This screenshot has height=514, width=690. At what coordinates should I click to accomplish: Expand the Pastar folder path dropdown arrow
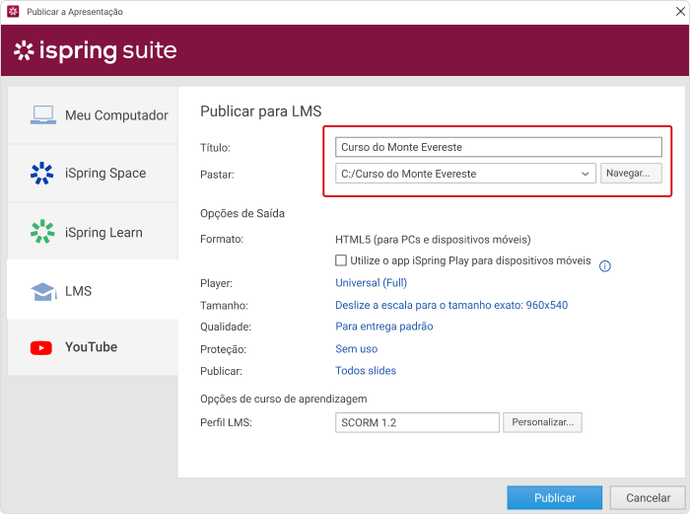(x=585, y=174)
